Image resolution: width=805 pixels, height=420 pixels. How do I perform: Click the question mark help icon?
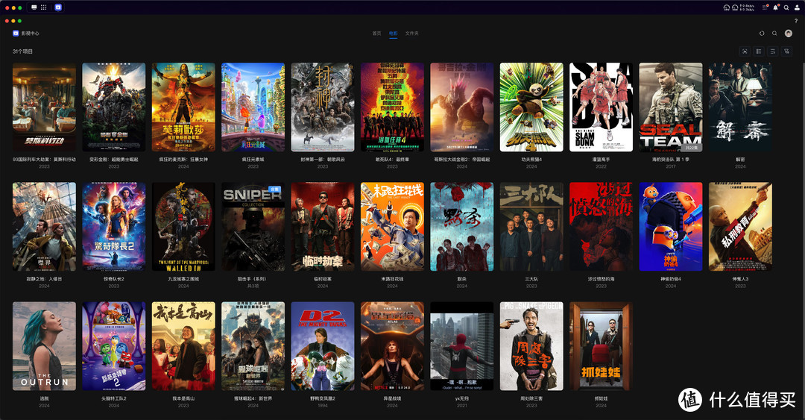pos(796,21)
